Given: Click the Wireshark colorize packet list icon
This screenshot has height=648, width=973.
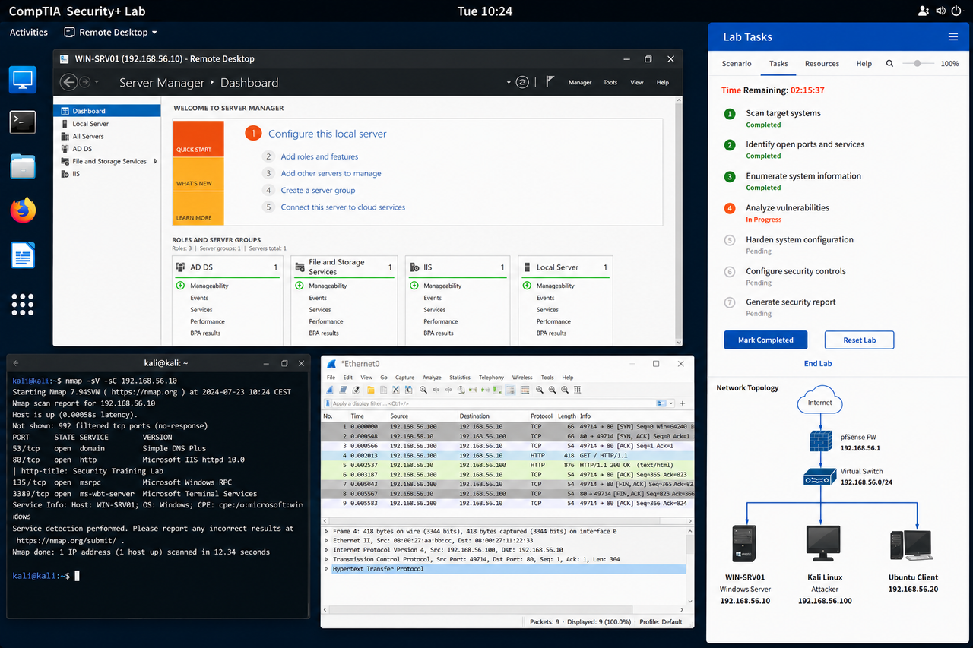Looking at the screenshot, I should tap(525, 390).
